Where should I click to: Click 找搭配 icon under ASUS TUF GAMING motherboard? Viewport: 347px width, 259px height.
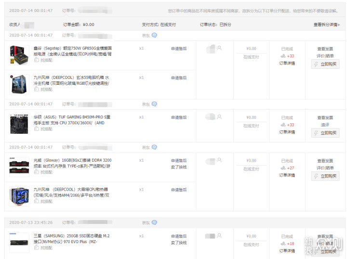[x=36, y=129]
